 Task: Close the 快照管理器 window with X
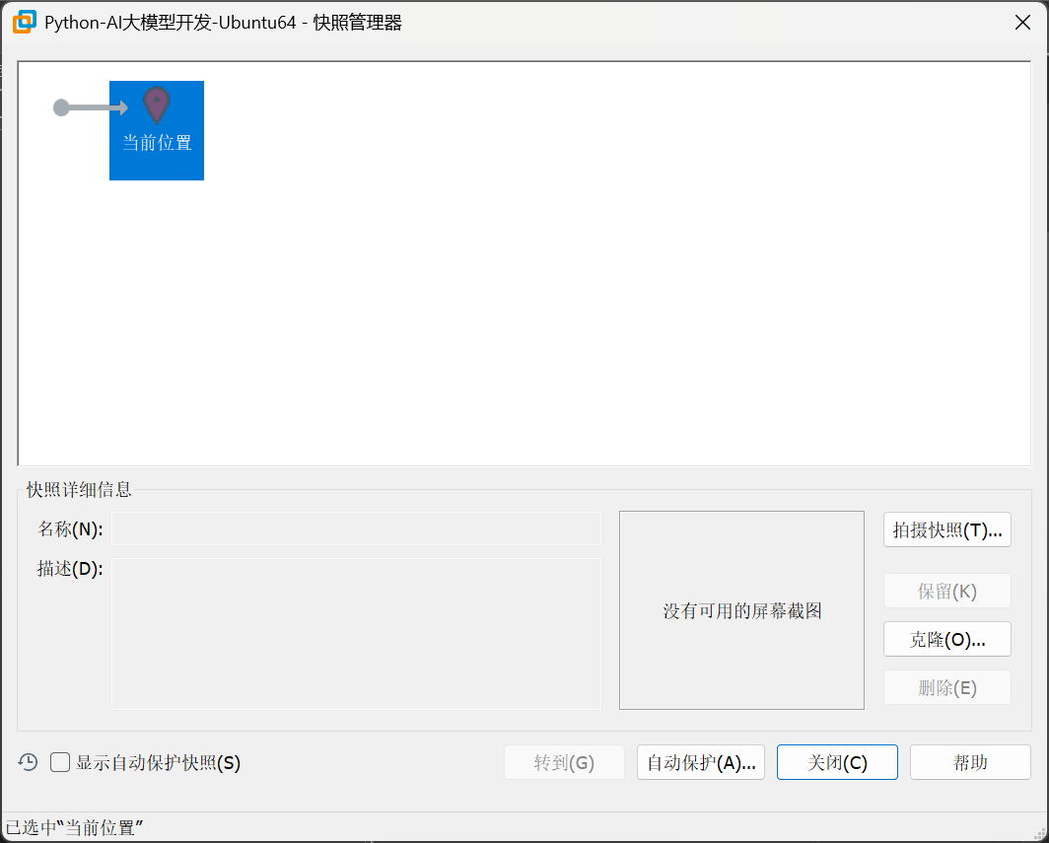pos(1022,23)
